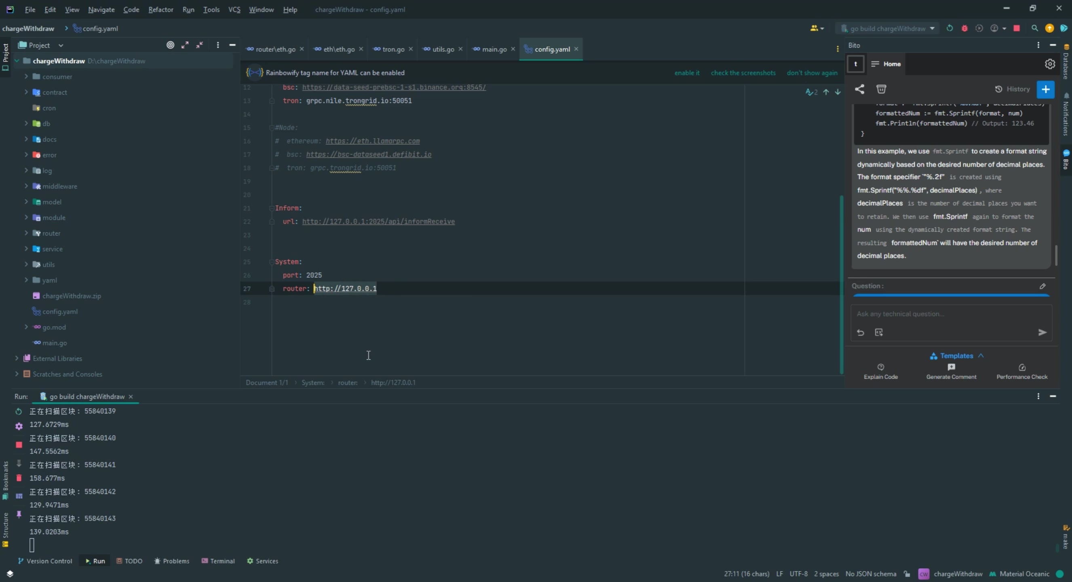Click the Debug bug icon in toolbar
Screen dimensions: 1072x582
click(x=964, y=28)
